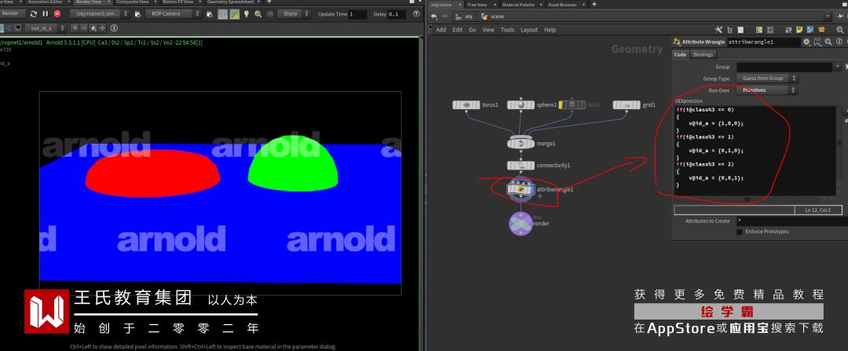Image resolution: width=848 pixels, height=351 pixels.
Task: Click the back arrow in network path bar
Action: (x=433, y=16)
